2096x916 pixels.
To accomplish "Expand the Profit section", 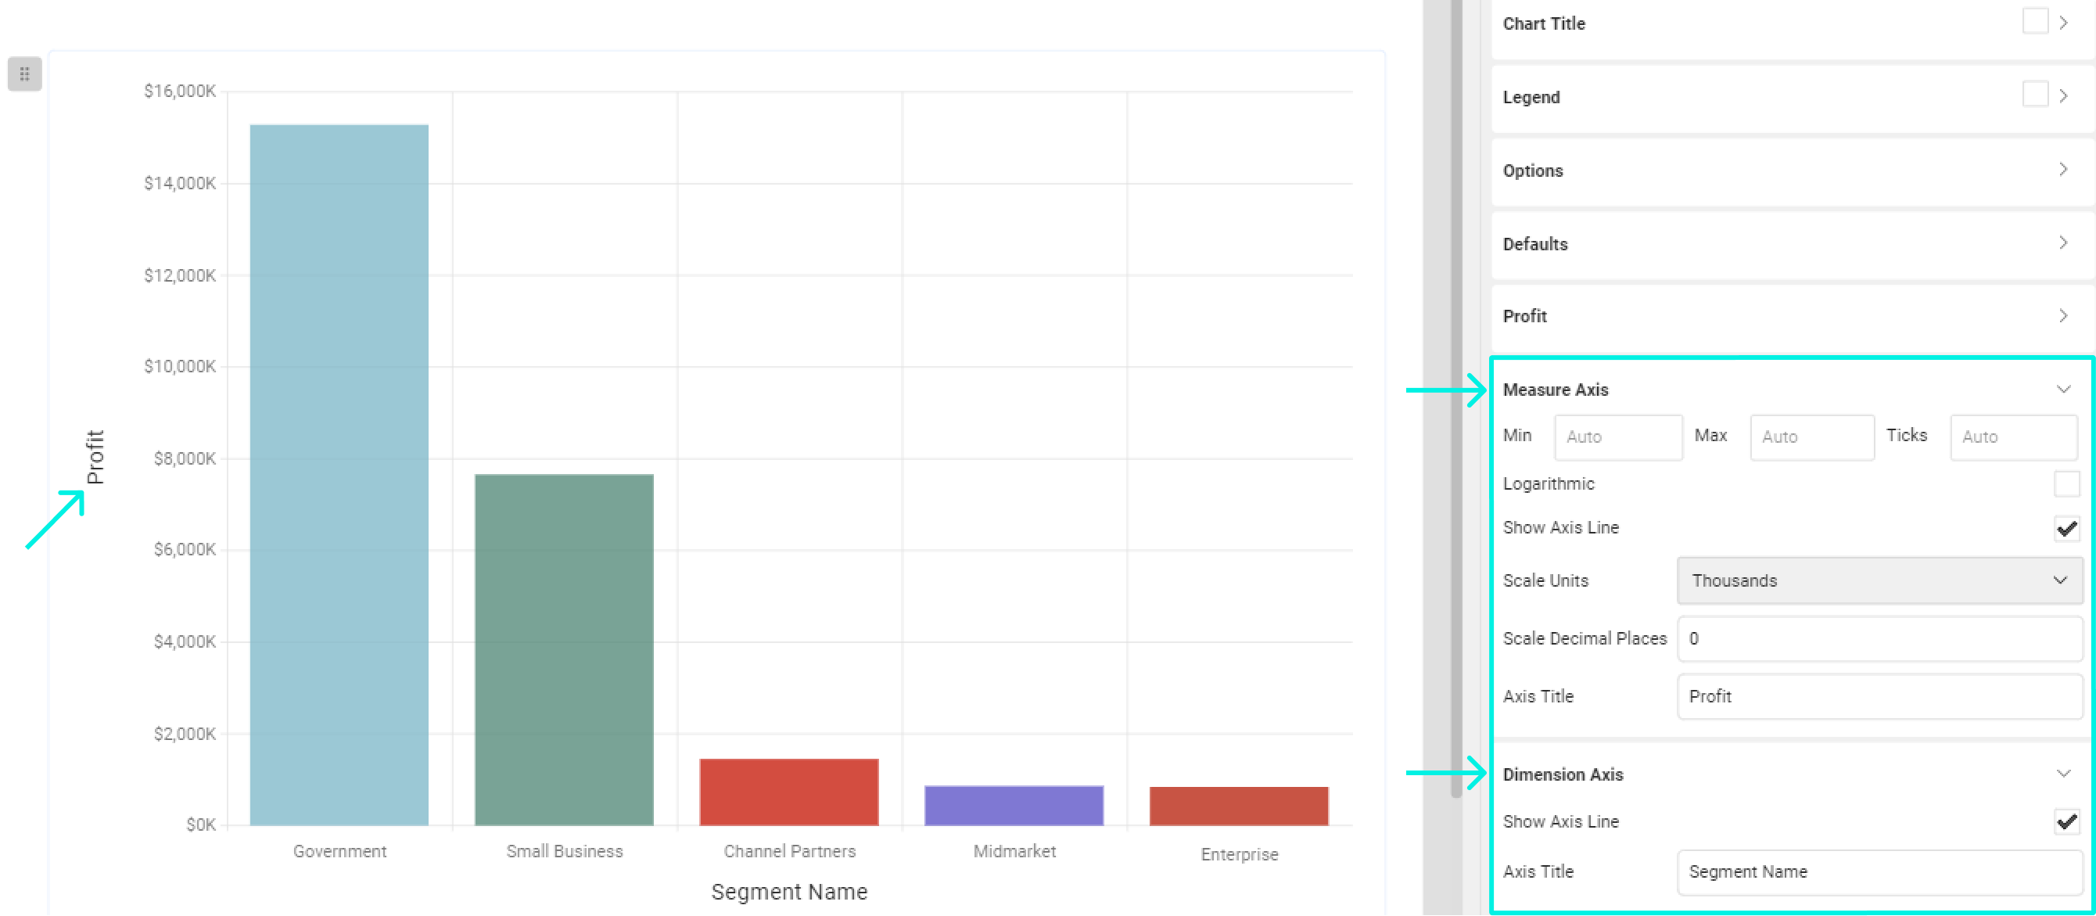I will pyautogui.click(x=2062, y=316).
